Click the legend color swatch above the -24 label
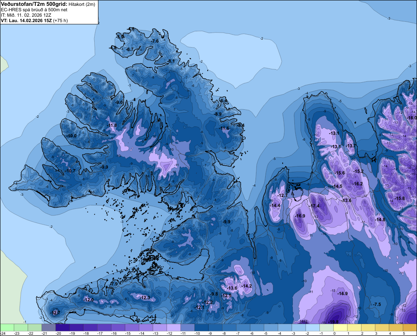This screenshot has height=336, width=417. tap(7, 327)
